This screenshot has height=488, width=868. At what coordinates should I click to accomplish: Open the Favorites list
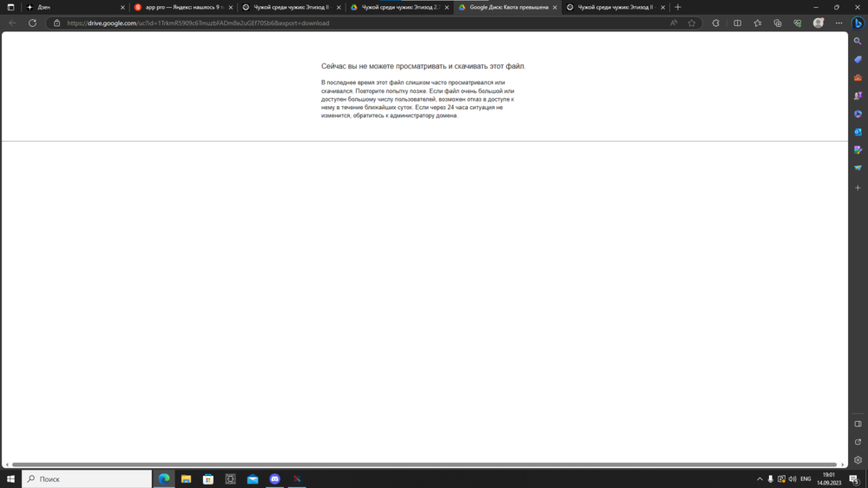[757, 23]
